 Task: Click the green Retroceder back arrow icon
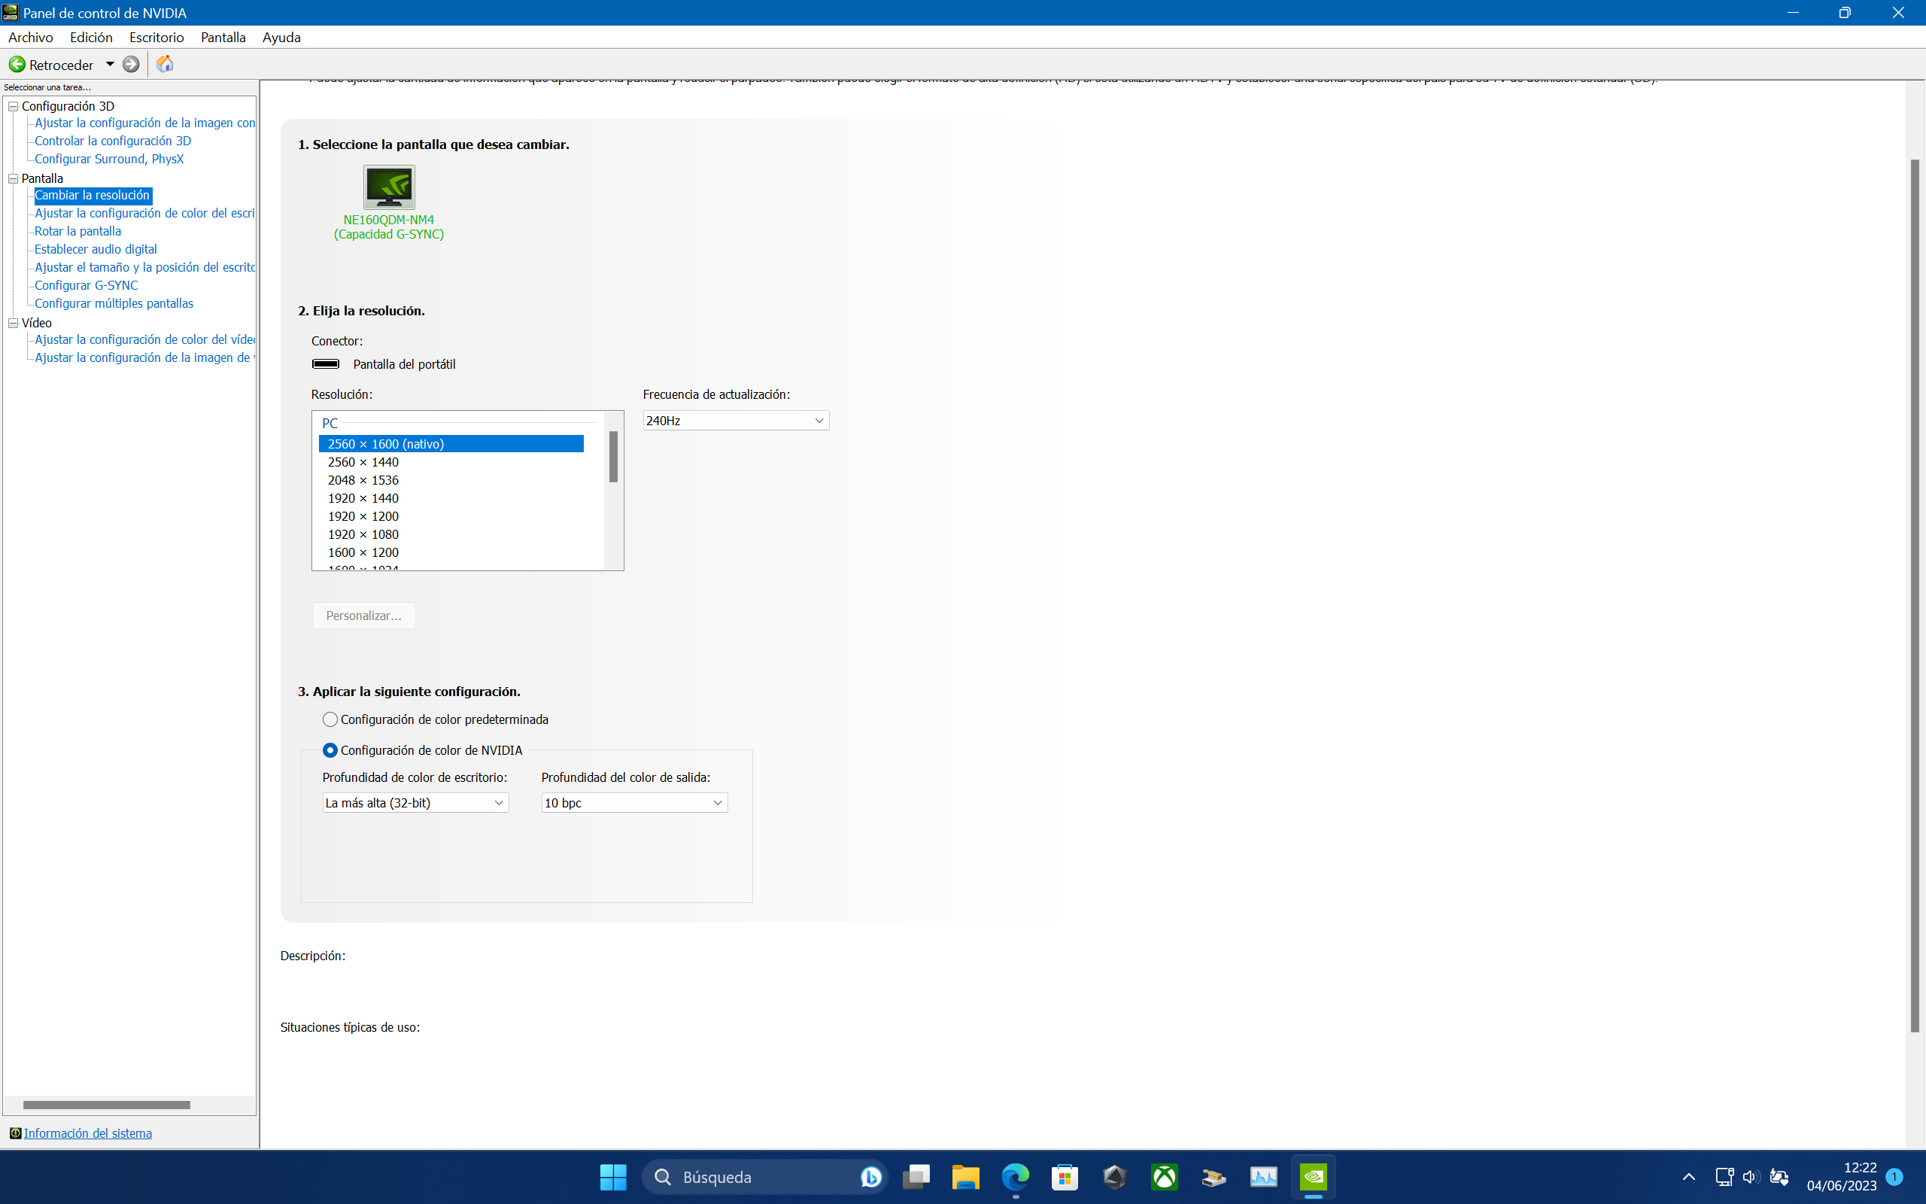pyautogui.click(x=17, y=65)
